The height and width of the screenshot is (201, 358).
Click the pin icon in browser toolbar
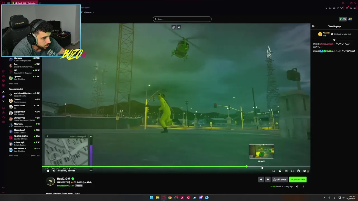pyautogui.click(x=326, y=8)
